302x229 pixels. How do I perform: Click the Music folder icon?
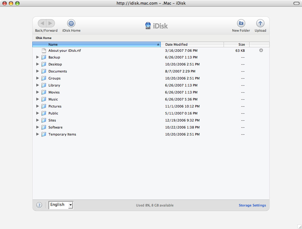44,99
